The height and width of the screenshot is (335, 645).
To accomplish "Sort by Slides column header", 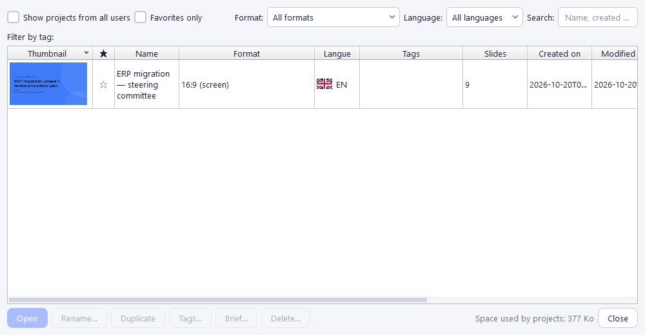I will click(x=495, y=53).
